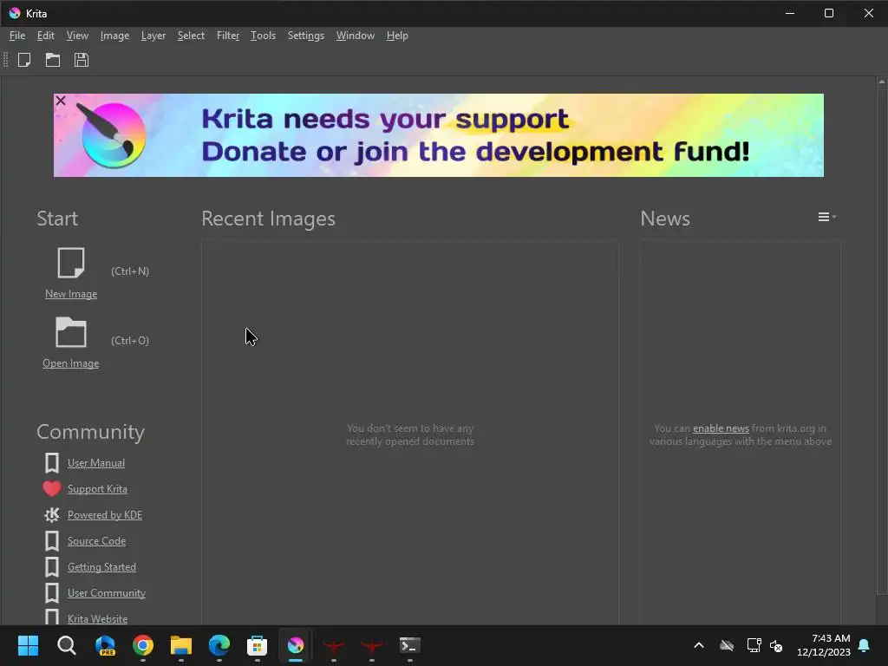Click the toolbar drag handle
888x666 pixels.
click(x=6, y=60)
